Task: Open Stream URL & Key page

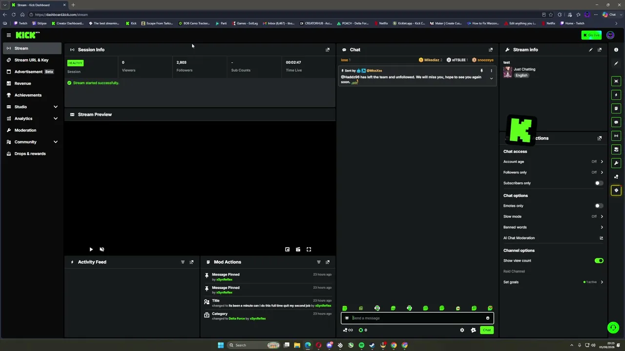Action: (32, 60)
